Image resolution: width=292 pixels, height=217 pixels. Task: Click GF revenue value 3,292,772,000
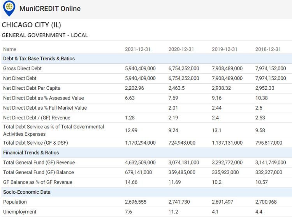pos(227,163)
